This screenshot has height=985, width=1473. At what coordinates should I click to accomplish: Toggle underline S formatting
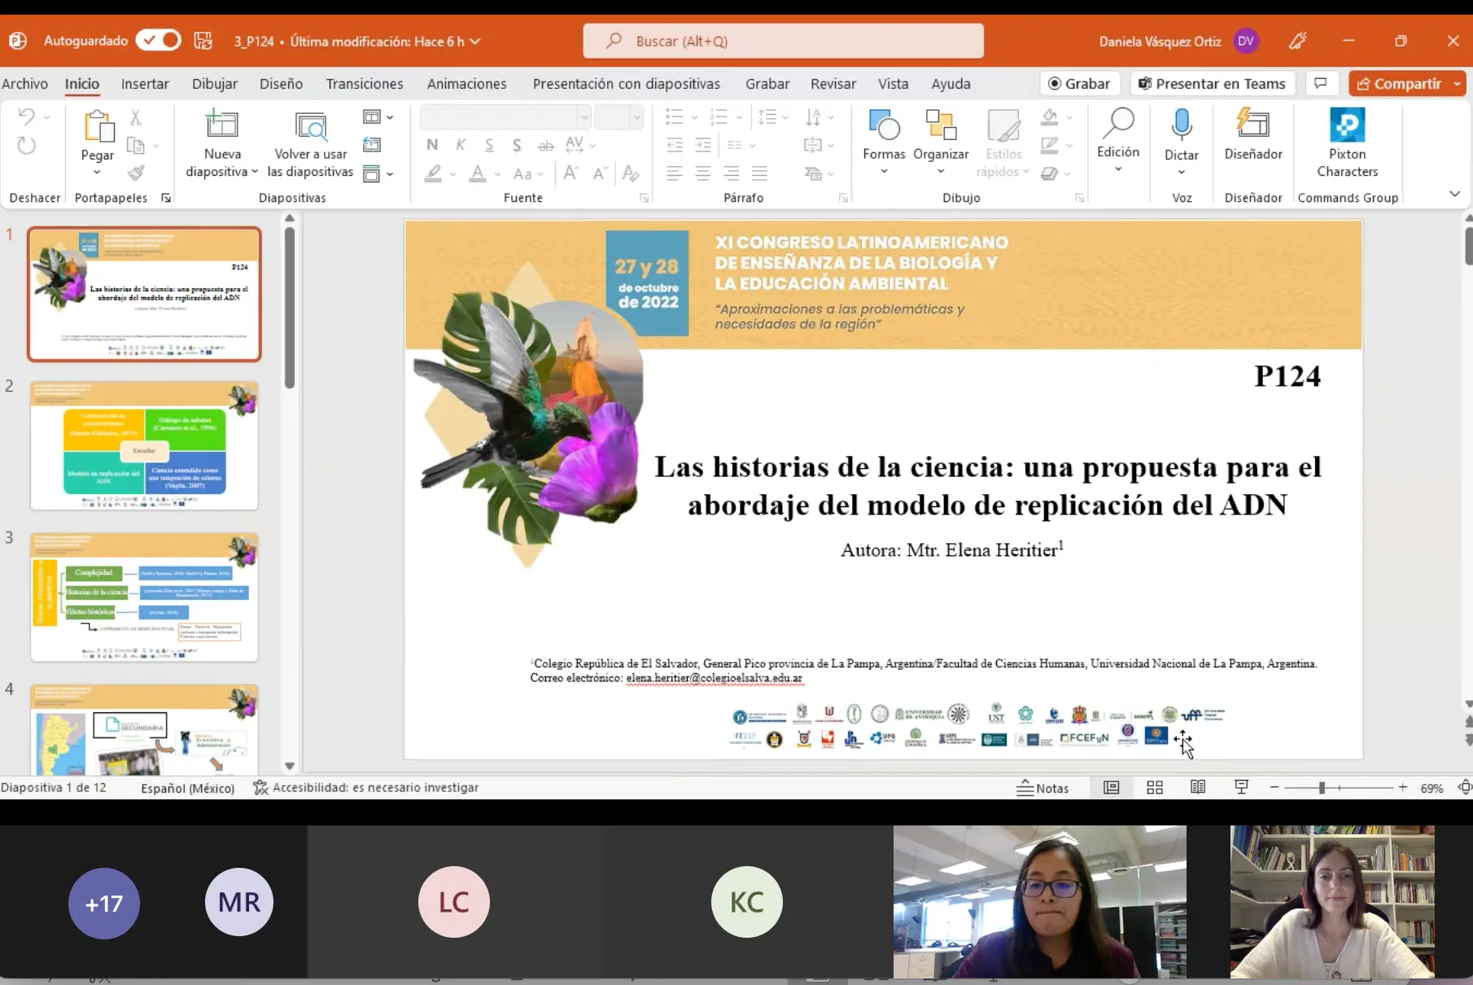point(489,145)
